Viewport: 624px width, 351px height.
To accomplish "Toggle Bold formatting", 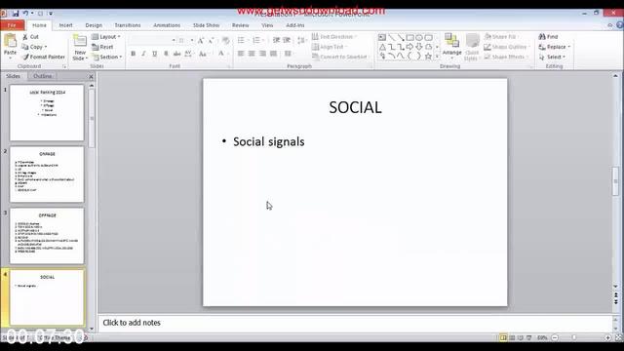I will tap(133, 54).
